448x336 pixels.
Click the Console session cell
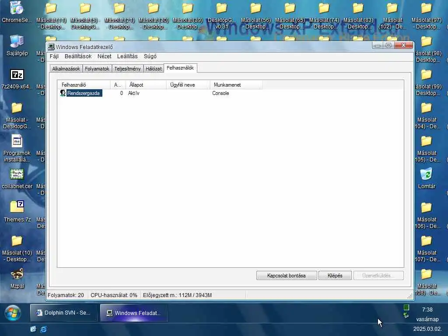click(220, 93)
